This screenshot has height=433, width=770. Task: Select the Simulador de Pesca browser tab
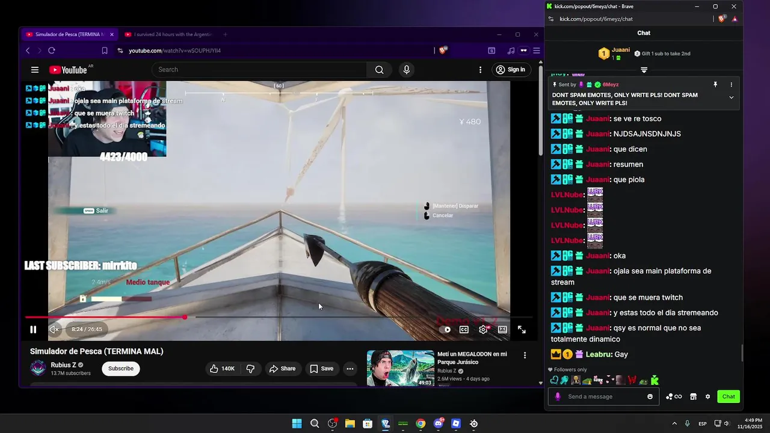coord(69,34)
